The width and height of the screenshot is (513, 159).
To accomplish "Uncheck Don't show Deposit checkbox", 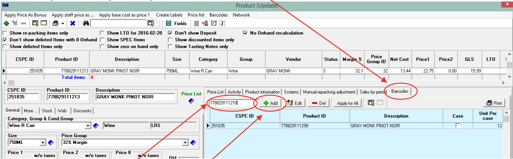I will [170, 33].
